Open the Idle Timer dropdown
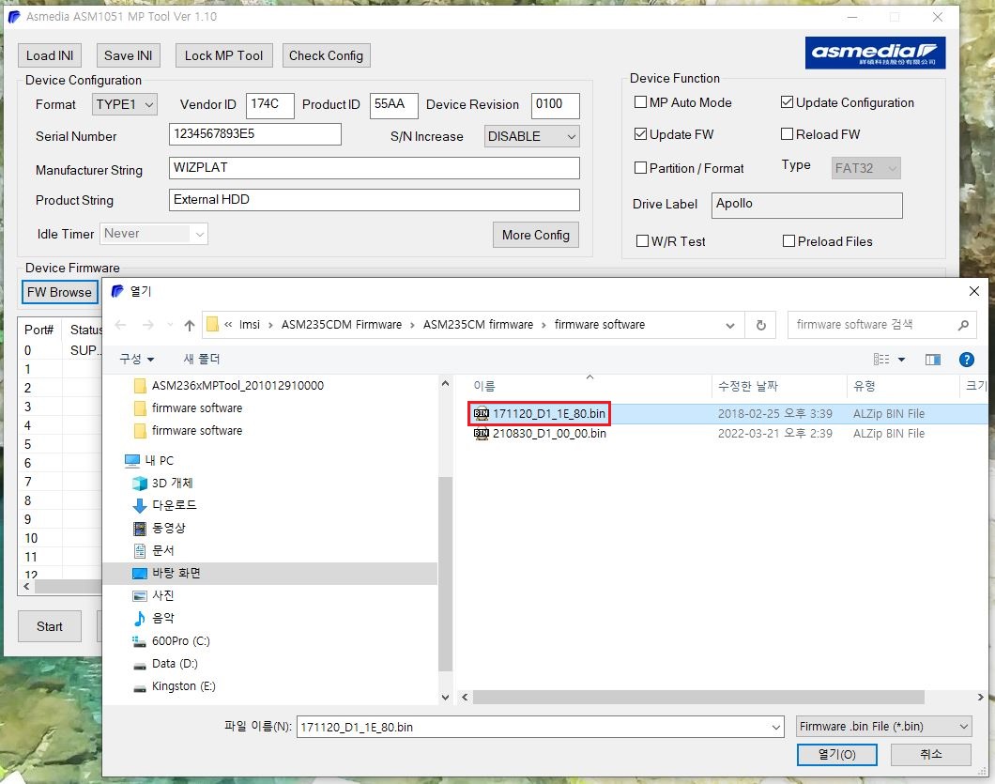995x784 pixels. [x=154, y=234]
